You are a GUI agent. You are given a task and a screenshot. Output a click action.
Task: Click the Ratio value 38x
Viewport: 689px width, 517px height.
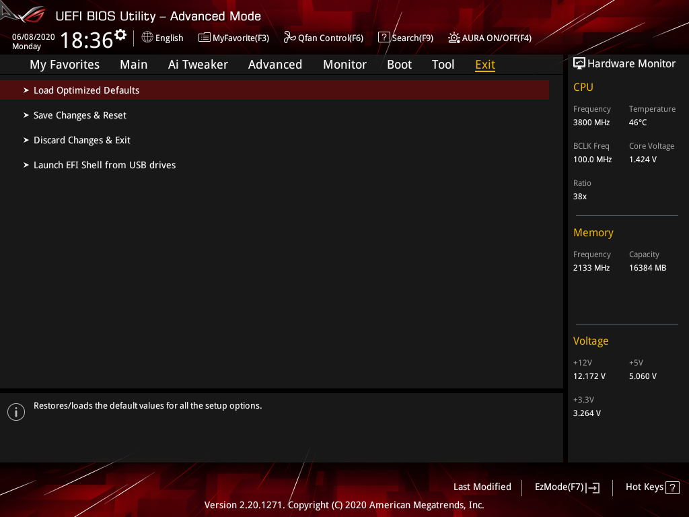pyautogui.click(x=579, y=197)
